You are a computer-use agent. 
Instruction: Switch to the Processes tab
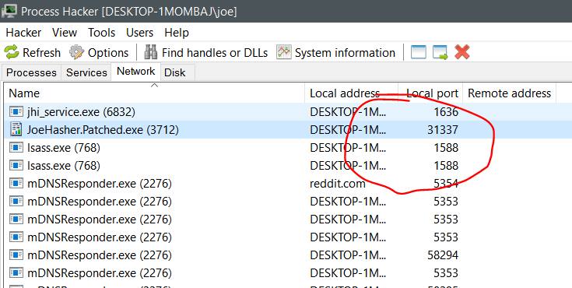tap(31, 72)
